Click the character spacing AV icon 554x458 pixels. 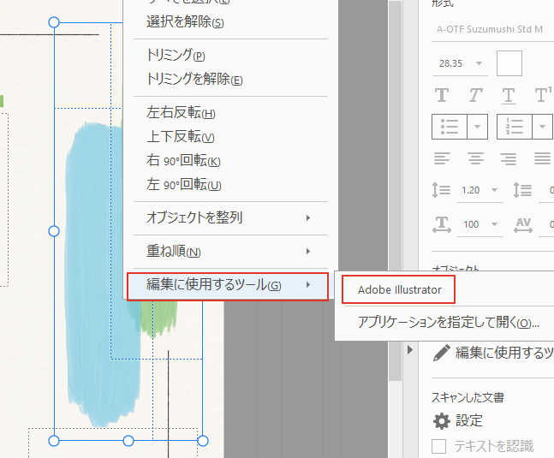point(523,224)
